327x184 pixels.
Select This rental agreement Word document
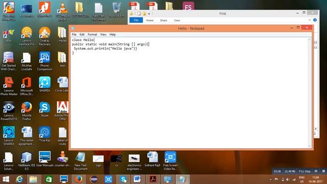pos(27,136)
